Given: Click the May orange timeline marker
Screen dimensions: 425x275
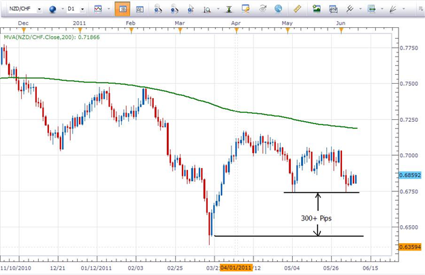Looking at the screenshot, I should [287, 30].
